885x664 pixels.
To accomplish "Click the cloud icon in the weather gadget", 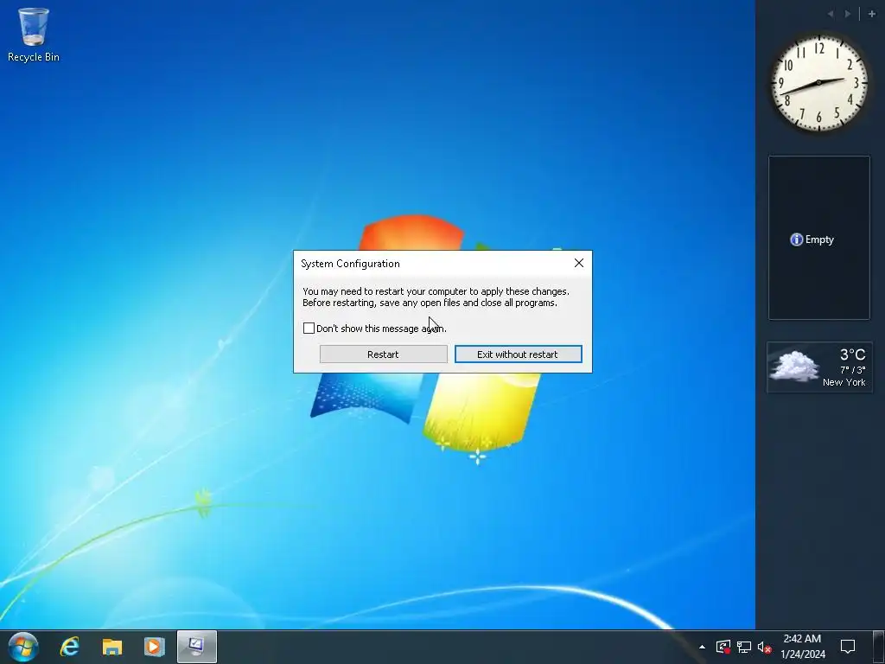I will click(x=795, y=366).
